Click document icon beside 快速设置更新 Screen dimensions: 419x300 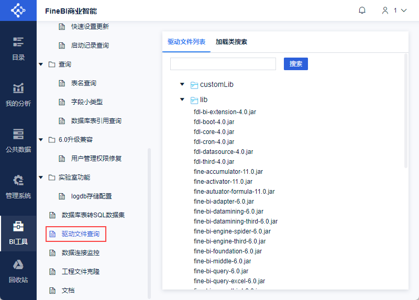pos(62,27)
